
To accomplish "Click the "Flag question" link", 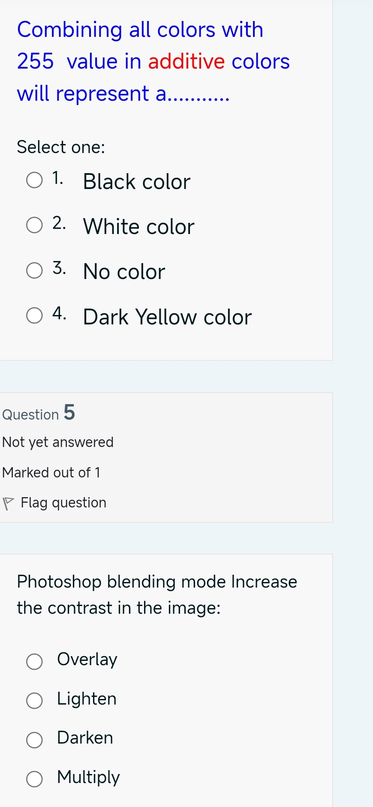I will click(63, 502).
